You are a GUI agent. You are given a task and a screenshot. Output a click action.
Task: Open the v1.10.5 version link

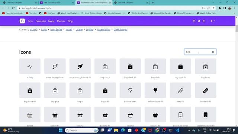coord(33,30)
